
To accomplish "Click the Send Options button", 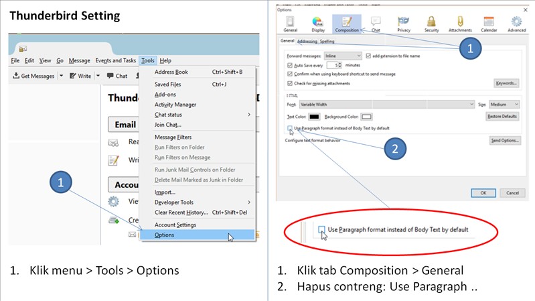I will pyautogui.click(x=505, y=140).
